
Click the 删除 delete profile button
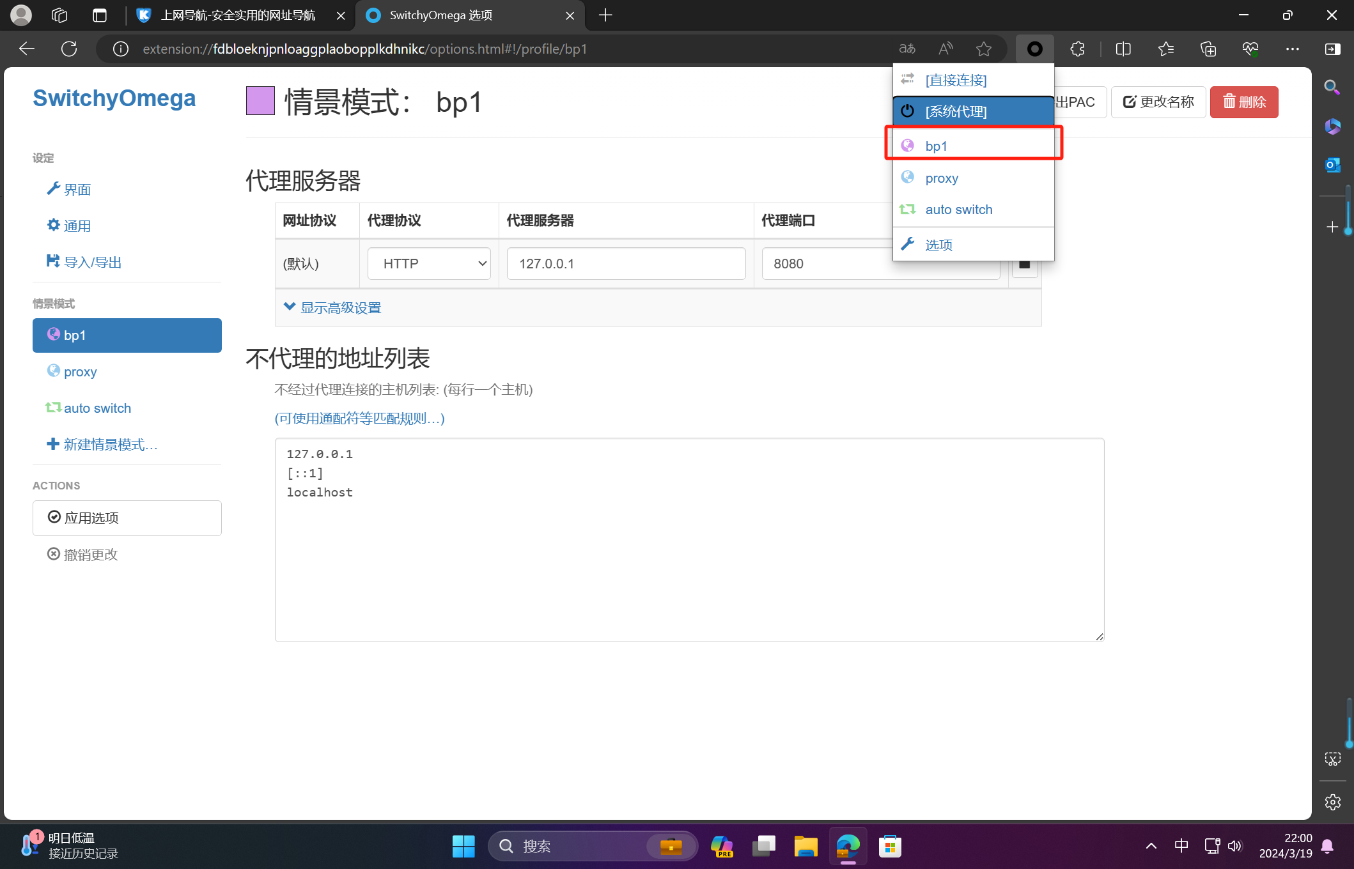[1243, 102]
